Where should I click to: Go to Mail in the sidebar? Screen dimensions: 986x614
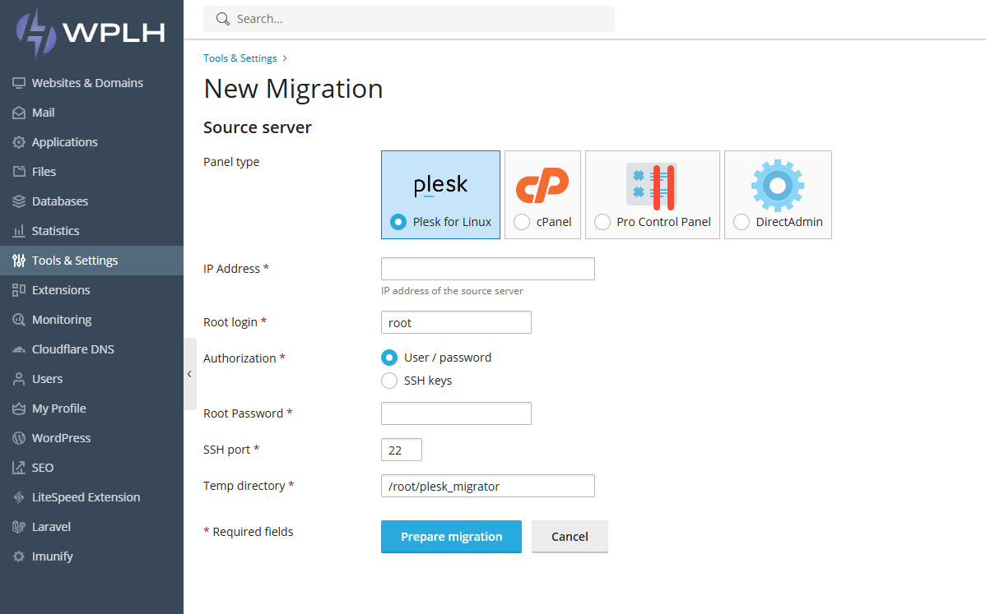(92, 113)
